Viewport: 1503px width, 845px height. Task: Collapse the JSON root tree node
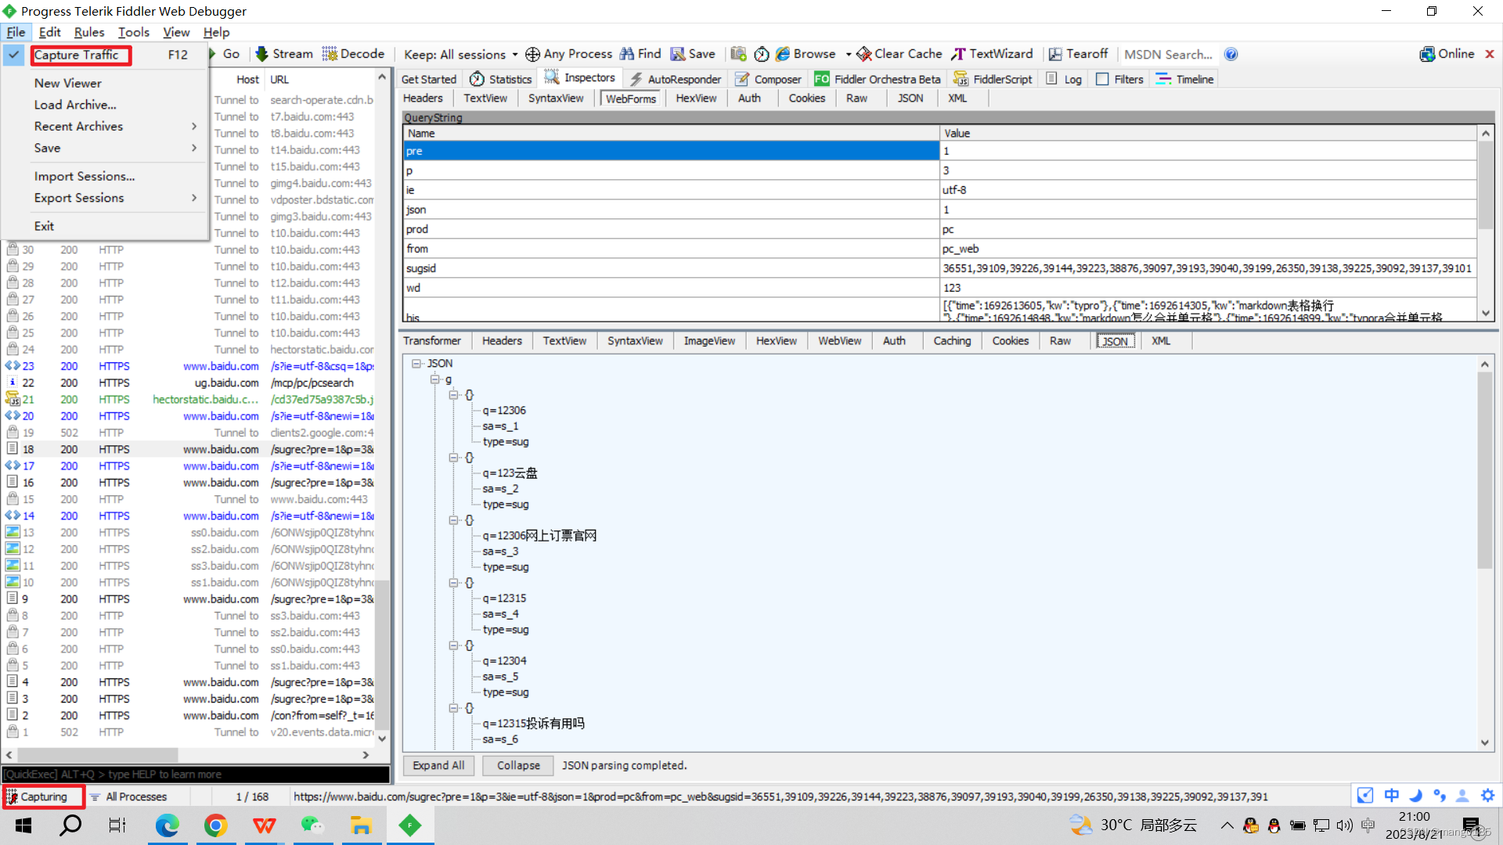click(x=417, y=364)
